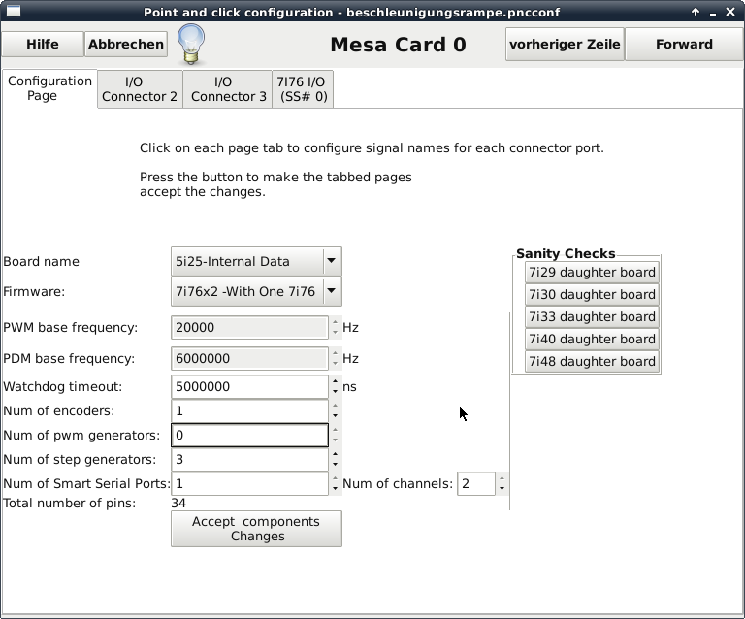Click the window maximize arrow button
Viewport: 745px width, 619px height.
tap(696, 12)
